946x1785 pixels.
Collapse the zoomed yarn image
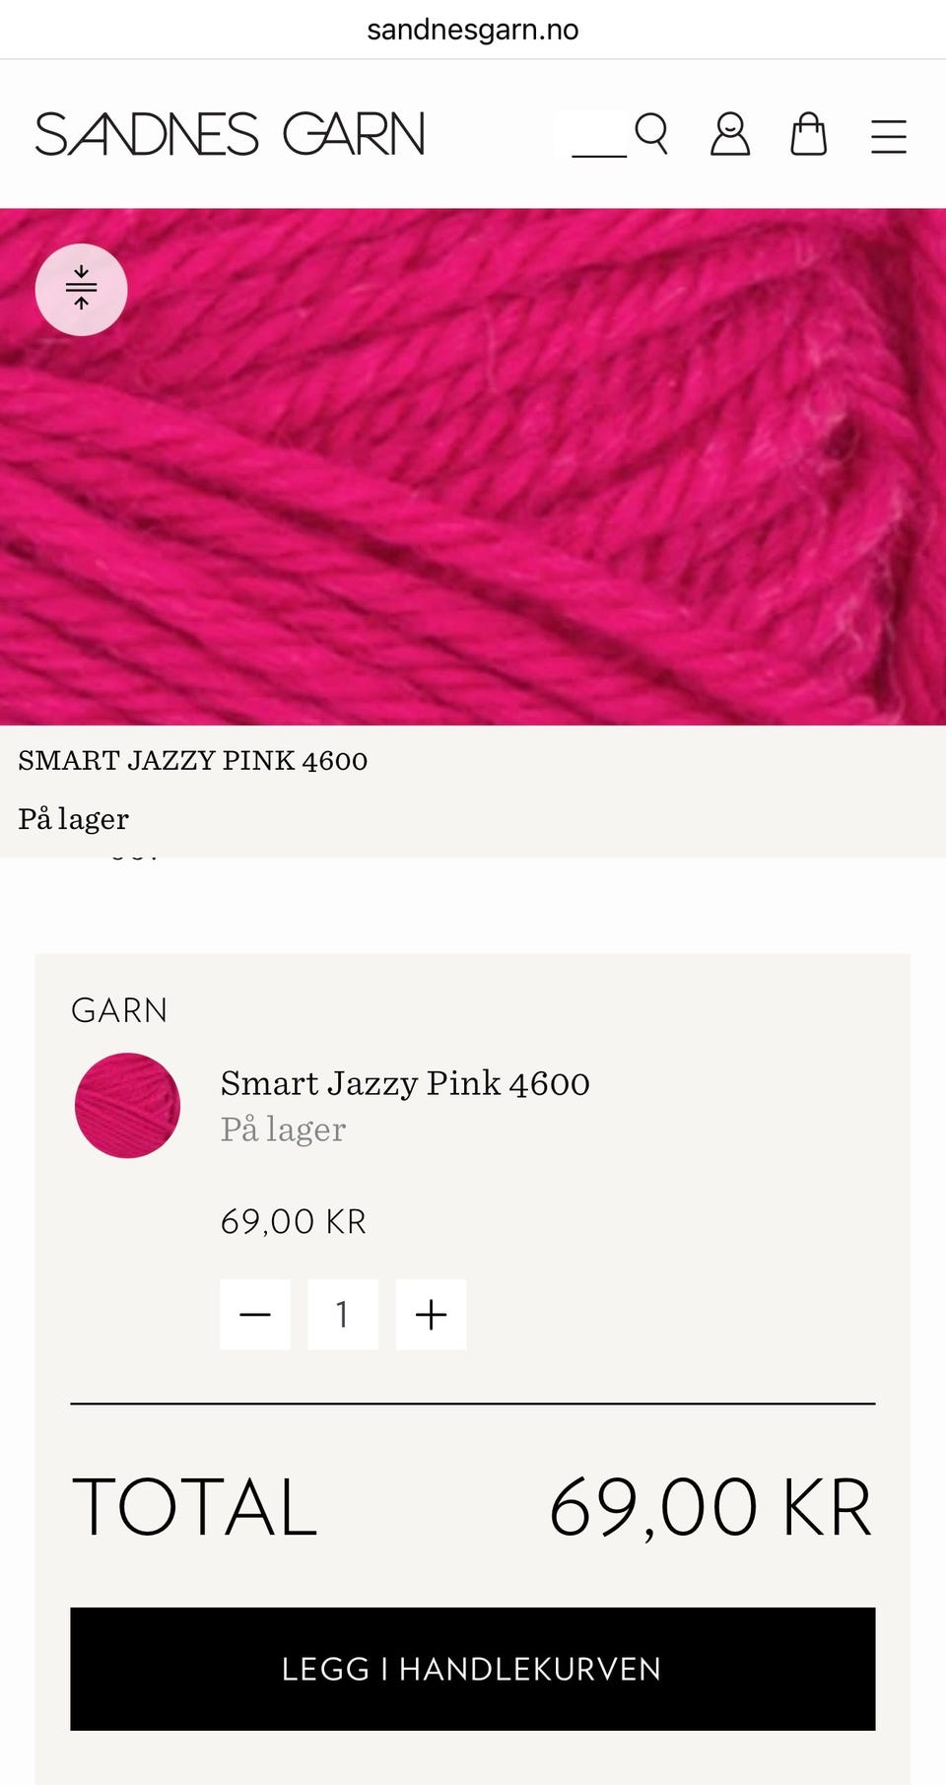[x=81, y=290]
